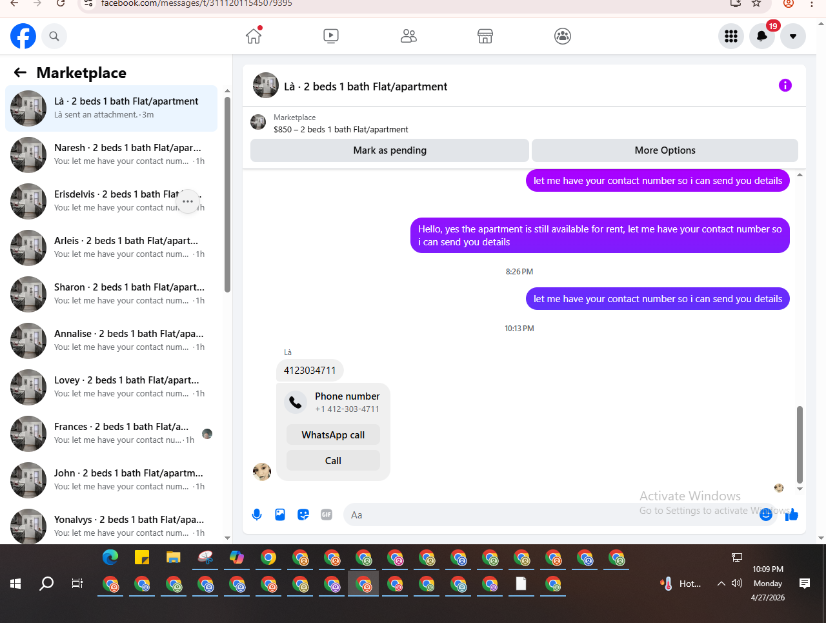Open the John conversation
This screenshot has height=623, width=826.
(111, 480)
